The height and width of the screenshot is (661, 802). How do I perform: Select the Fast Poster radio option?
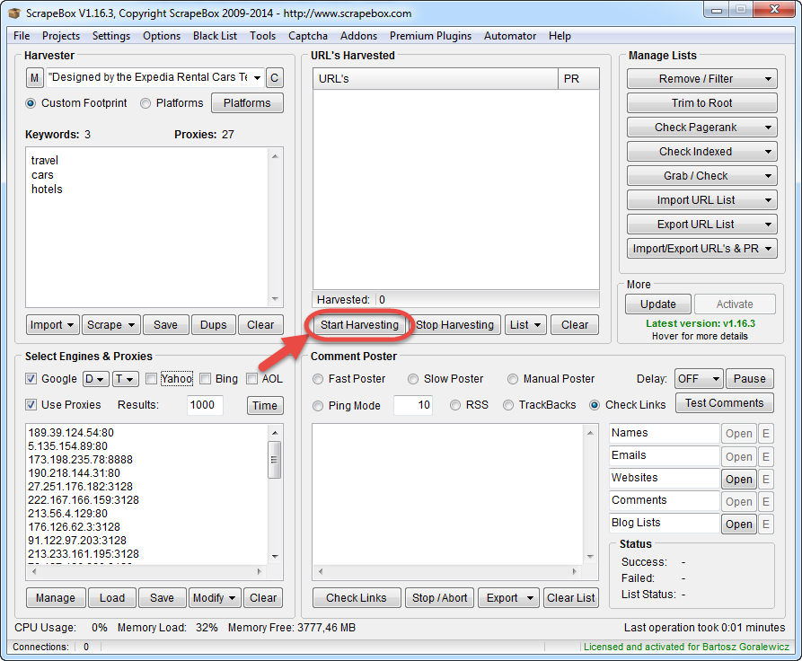click(x=318, y=379)
